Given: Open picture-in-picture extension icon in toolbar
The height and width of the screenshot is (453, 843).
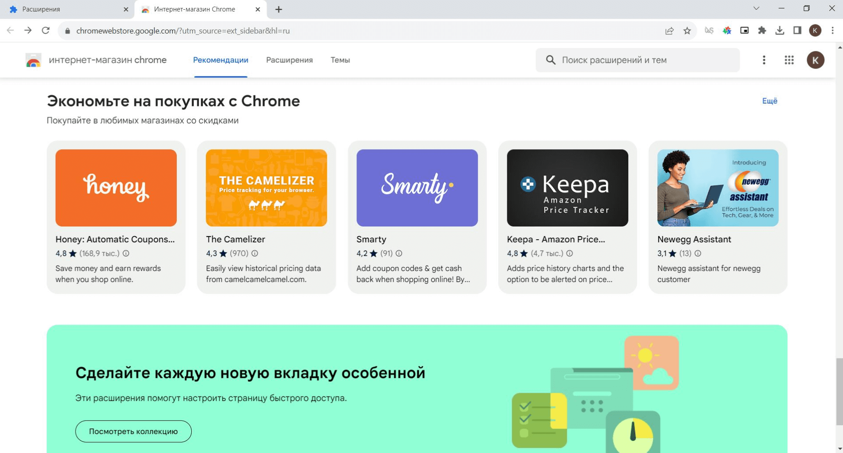Looking at the screenshot, I should (x=744, y=30).
